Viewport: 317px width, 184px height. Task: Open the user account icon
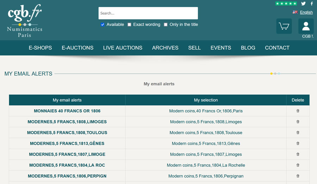[x=306, y=26]
